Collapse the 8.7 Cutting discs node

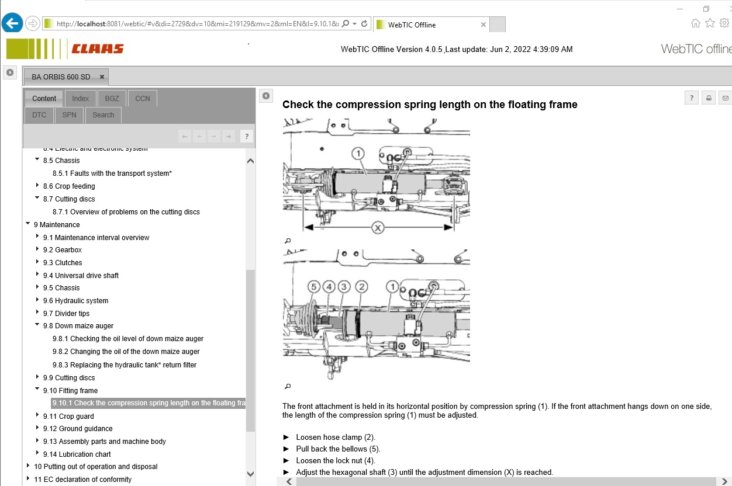click(37, 198)
